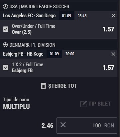Viewport: 120px width, 137px height.
Task: Select the Denmark | 1. Division header
Action: pyautogui.click(x=32, y=45)
